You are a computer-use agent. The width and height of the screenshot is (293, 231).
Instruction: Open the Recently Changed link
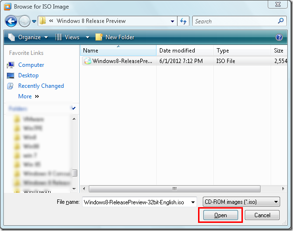[x=41, y=86]
